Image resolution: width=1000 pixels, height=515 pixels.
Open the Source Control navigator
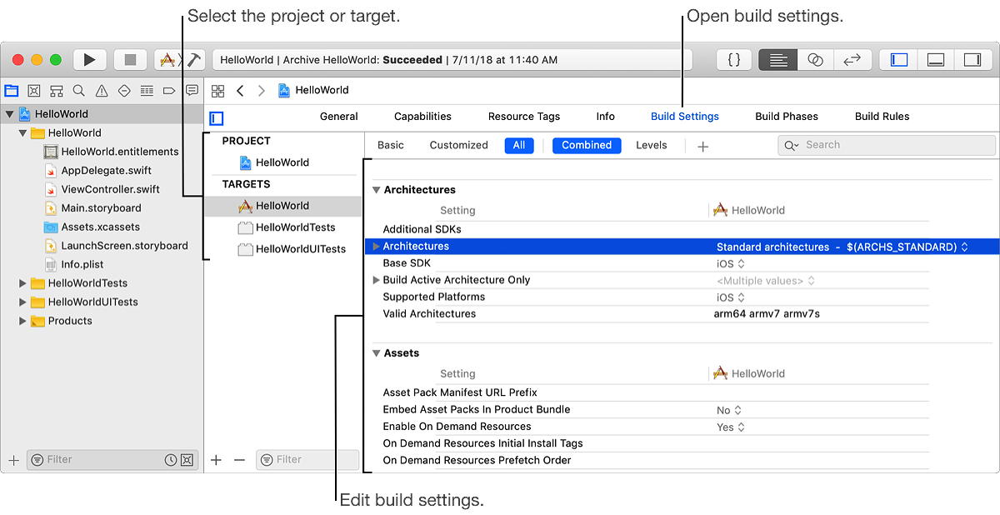point(34,91)
